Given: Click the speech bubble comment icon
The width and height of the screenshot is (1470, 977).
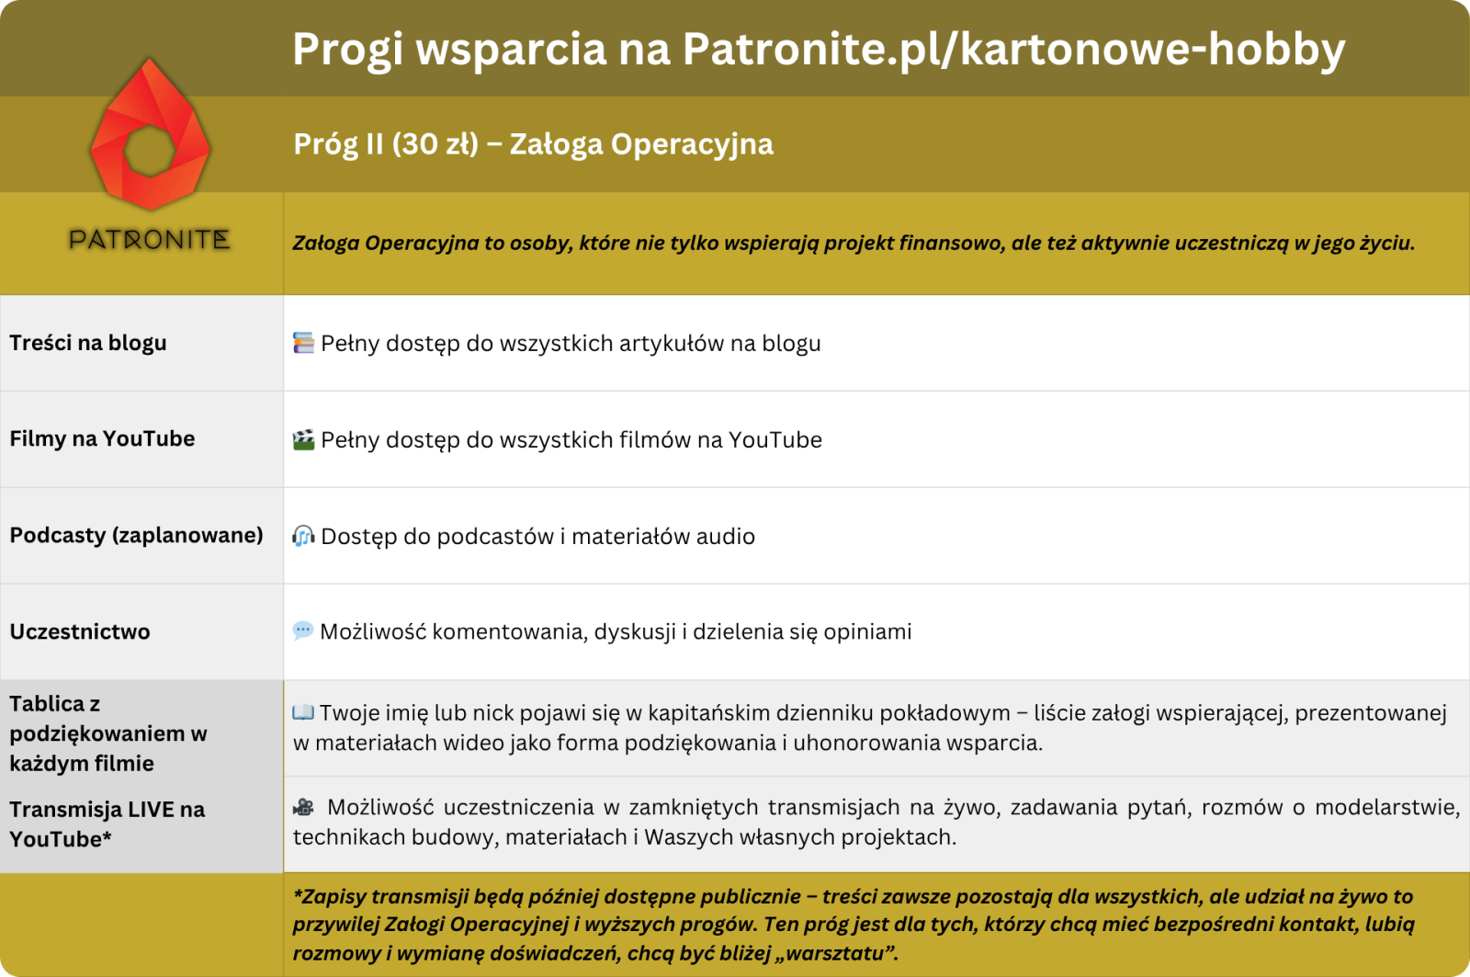Looking at the screenshot, I should tap(303, 631).
